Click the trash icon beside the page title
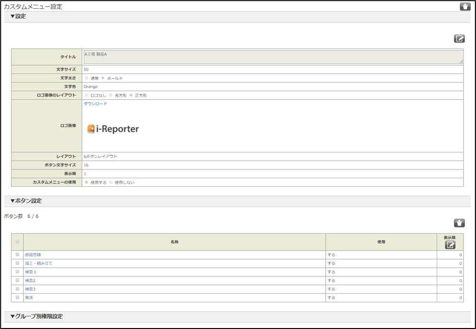This screenshot has width=476, height=329. (465, 7)
